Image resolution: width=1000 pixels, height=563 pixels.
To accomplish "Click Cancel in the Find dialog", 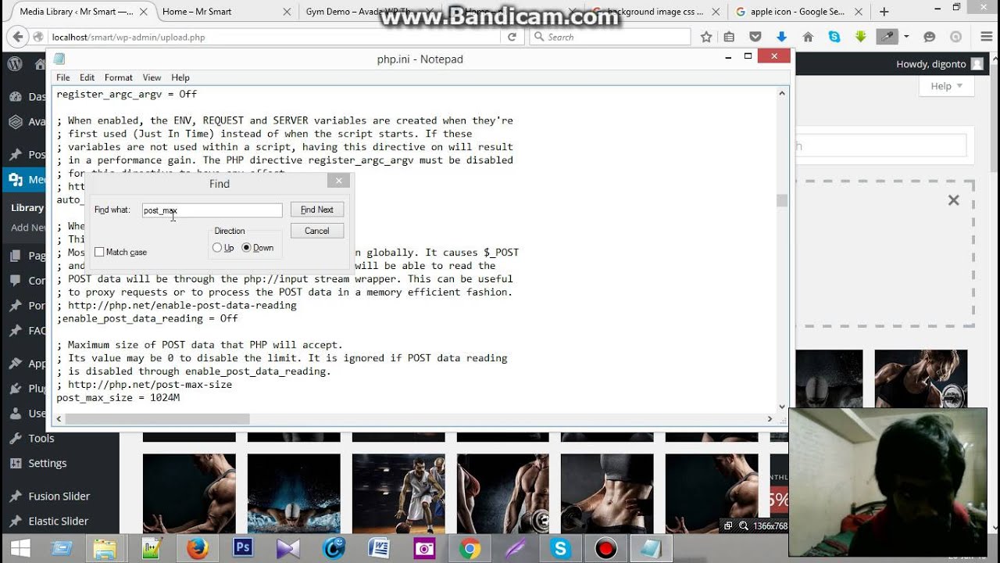I will [x=317, y=231].
